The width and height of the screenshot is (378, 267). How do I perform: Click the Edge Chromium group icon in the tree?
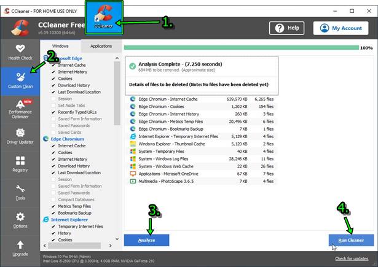(x=45, y=139)
